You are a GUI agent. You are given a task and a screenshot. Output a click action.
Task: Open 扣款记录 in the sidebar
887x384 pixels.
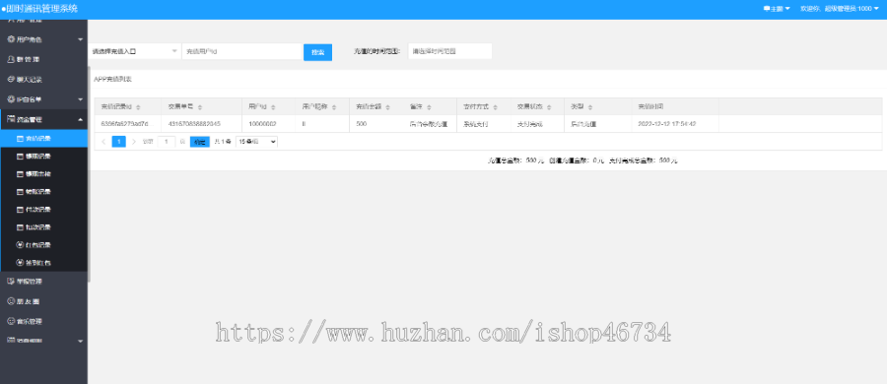tap(43, 227)
